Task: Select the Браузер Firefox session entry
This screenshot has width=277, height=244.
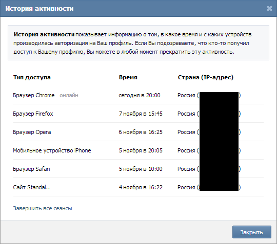Action: point(33,114)
